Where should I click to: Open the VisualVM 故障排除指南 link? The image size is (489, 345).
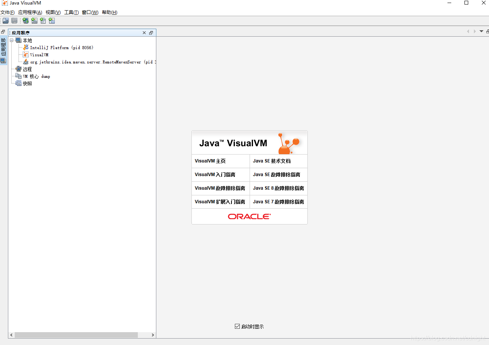click(220, 188)
